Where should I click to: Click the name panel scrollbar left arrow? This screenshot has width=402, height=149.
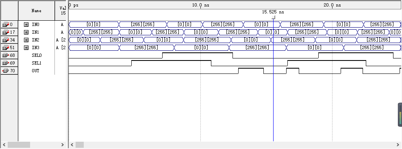(4, 145)
